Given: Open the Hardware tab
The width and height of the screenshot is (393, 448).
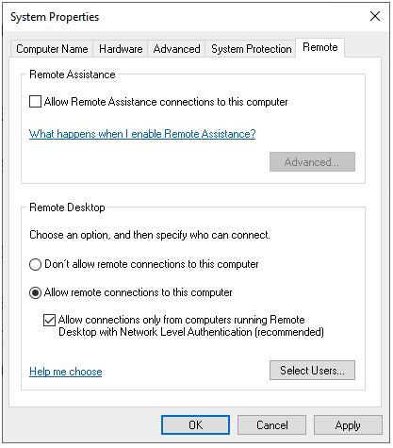Looking at the screenshot, I should click(121, 49).
